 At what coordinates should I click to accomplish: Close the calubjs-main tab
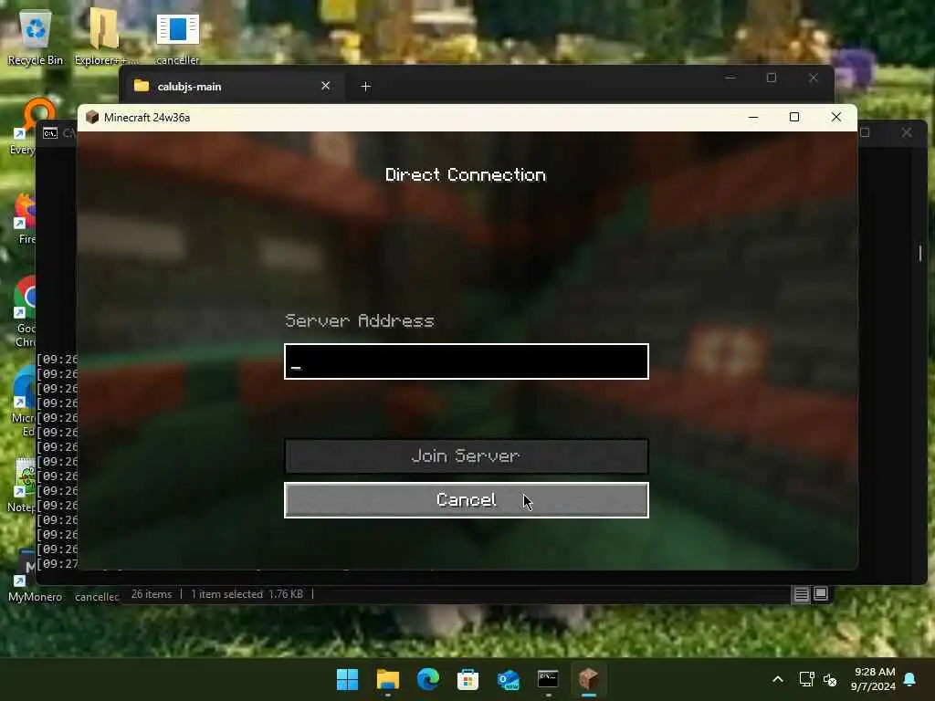(x=326, y=86)
